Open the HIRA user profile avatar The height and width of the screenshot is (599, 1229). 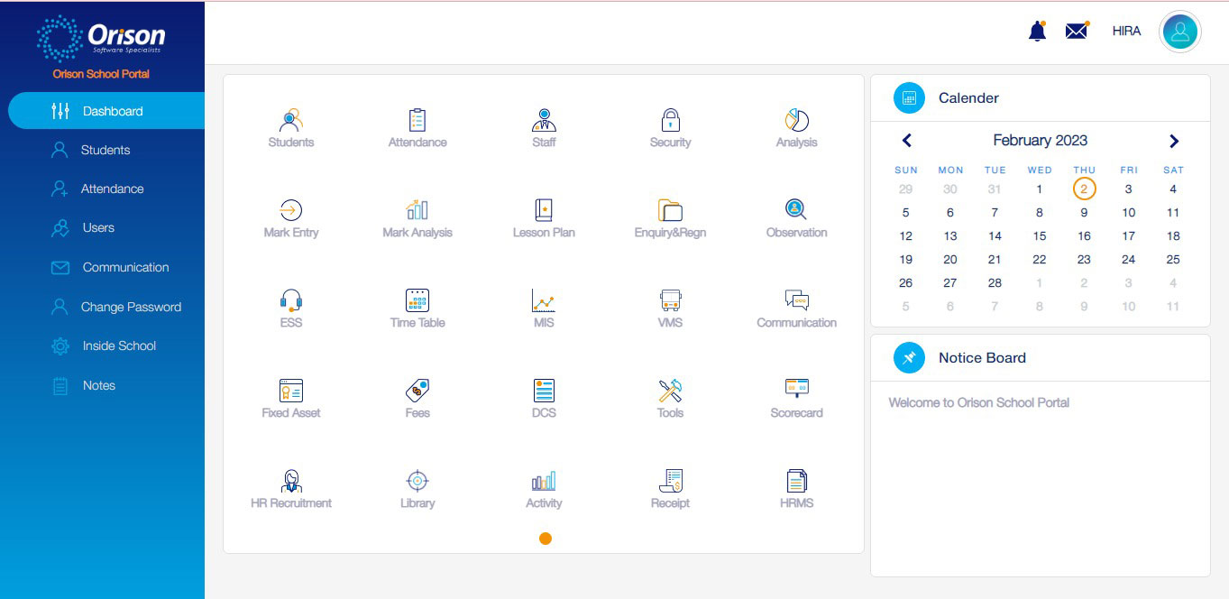1179,32
